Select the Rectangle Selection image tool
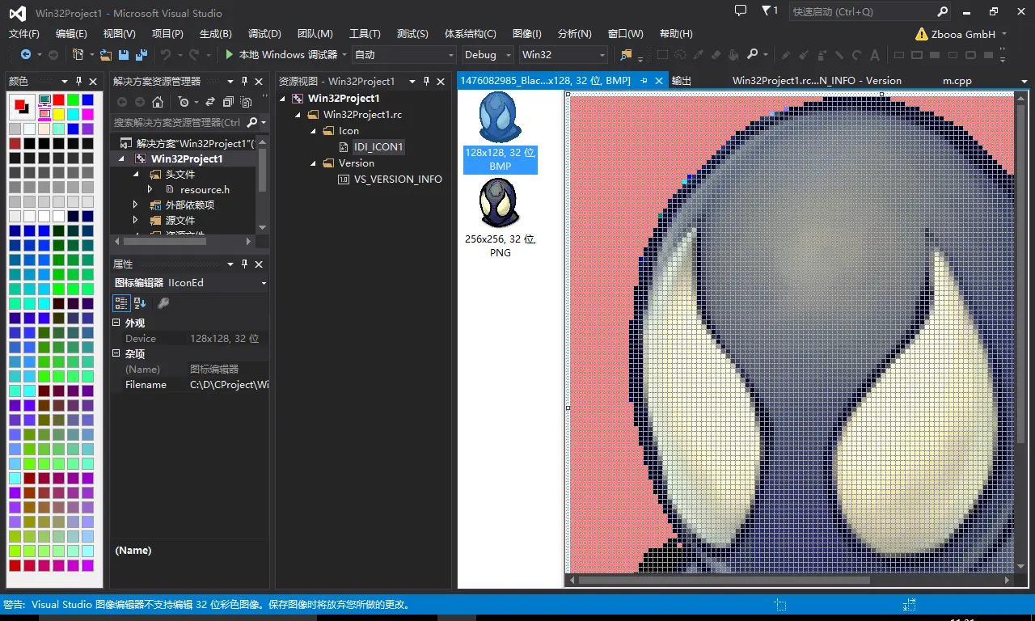The width and height of the screenshot is (1035, 621). click(x=662, y=54)
